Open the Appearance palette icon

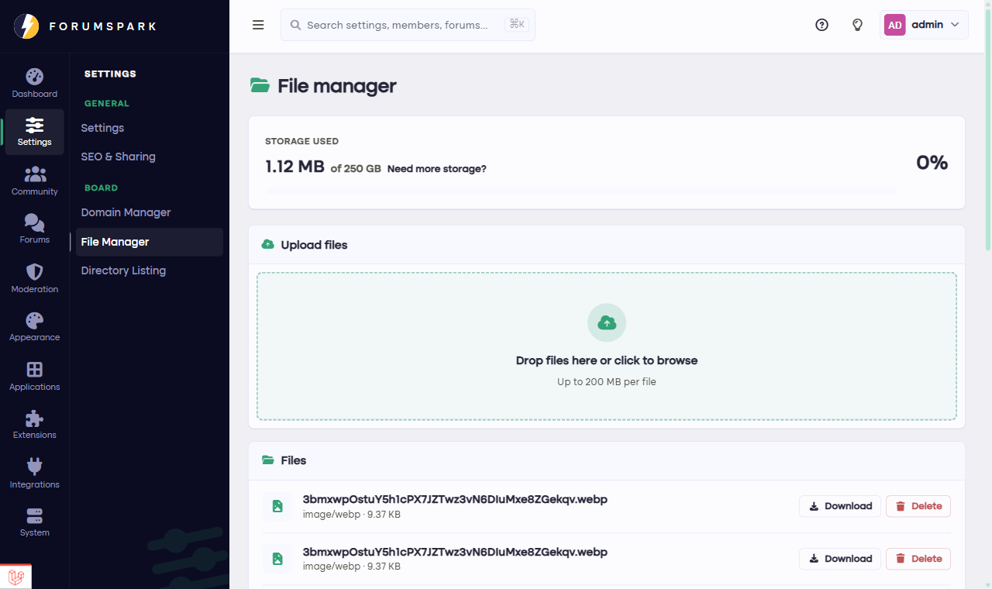pyautogui.click(x=34, y=320)
